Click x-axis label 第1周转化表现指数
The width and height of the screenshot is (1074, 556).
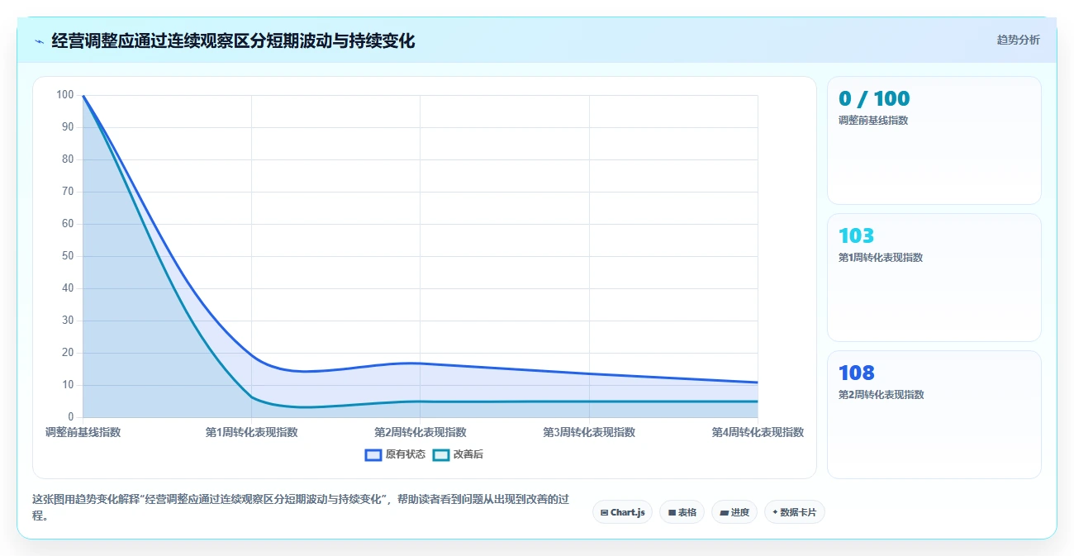251,432
